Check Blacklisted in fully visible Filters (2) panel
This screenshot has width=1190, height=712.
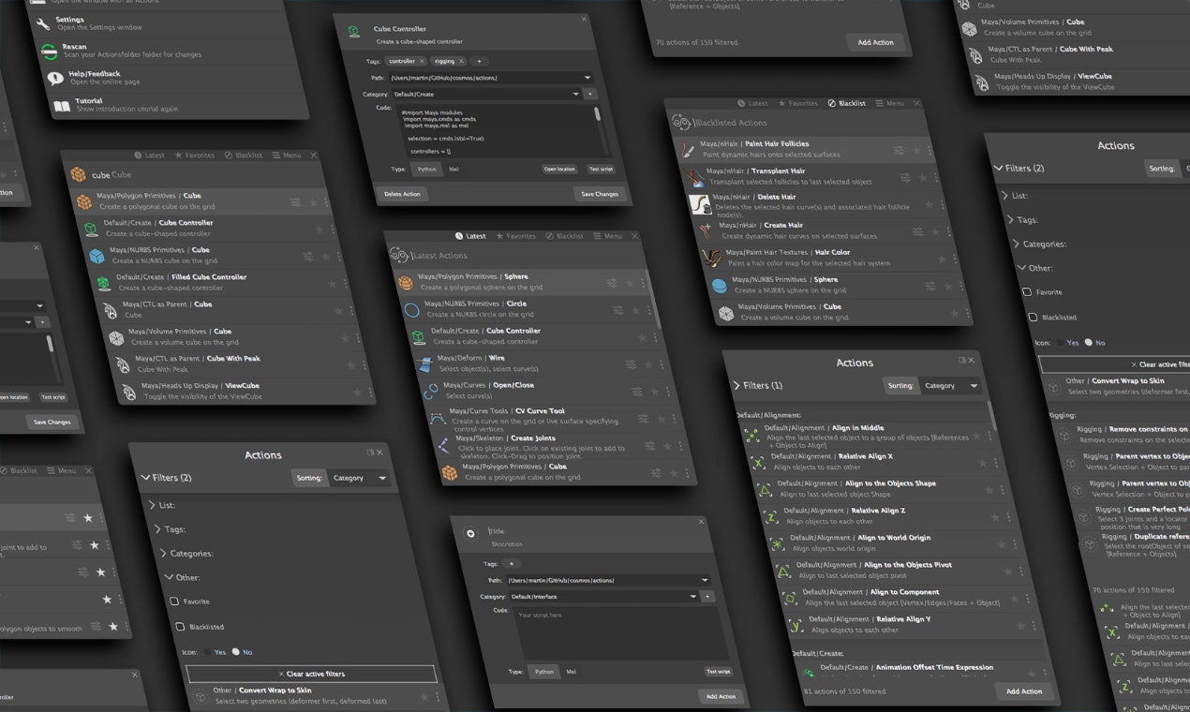coord(180,626)
